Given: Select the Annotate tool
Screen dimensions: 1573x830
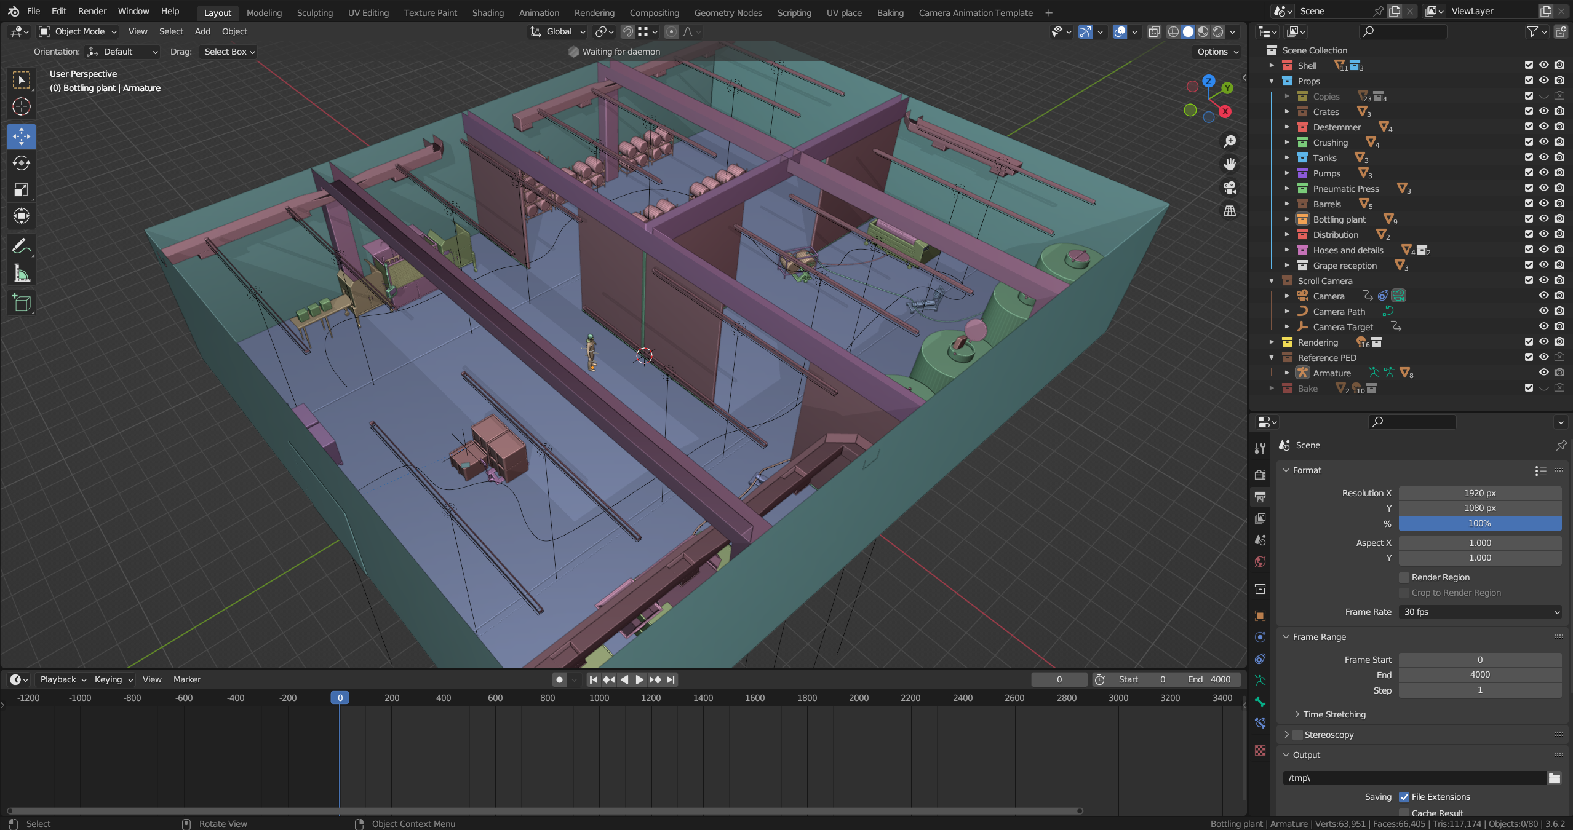Looking at the screenshot, I should pyautogui.click(x=22, y=247).
